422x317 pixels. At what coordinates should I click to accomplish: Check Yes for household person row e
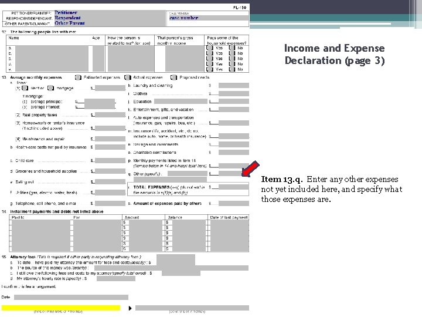(x=210, y=69)
